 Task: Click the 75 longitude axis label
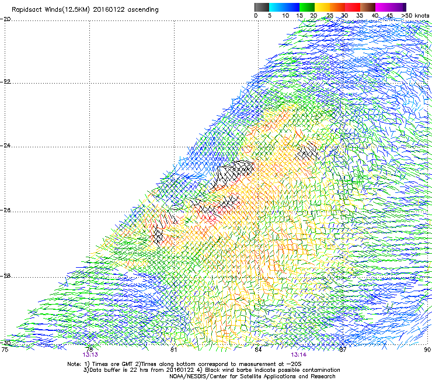coord(5,350)
